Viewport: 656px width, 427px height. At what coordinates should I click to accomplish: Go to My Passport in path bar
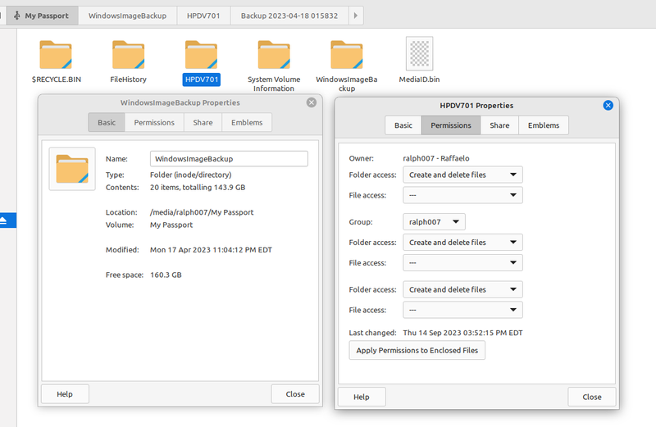(43, 16)
